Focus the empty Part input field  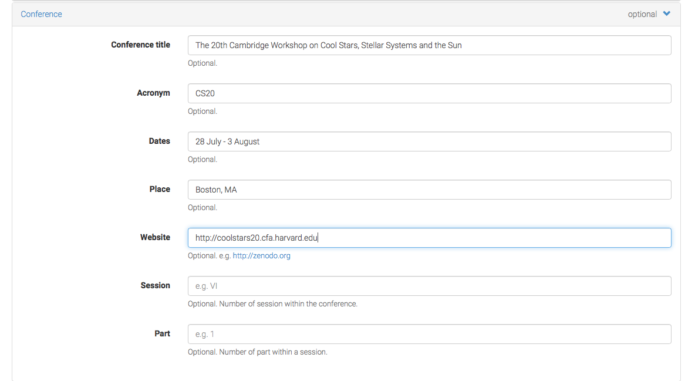(429, 334)
